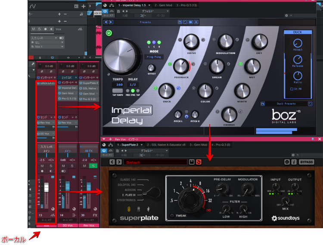Screen dimensions: 323x245
Task: Click the DUCK Release knob
Action: click(298, 60)
